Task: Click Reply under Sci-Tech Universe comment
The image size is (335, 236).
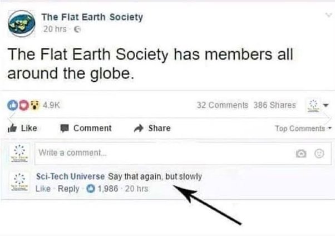Action: (68, 189)
